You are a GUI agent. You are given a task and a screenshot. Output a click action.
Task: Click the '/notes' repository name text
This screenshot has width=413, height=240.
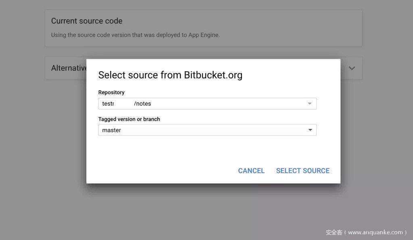coord(142,104)
